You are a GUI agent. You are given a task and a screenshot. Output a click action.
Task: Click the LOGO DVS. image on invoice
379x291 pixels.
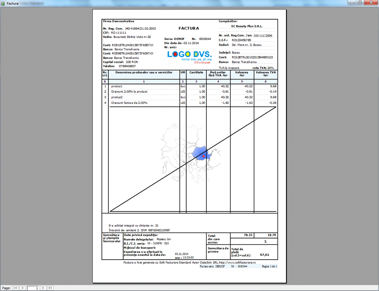click(189, 54)
